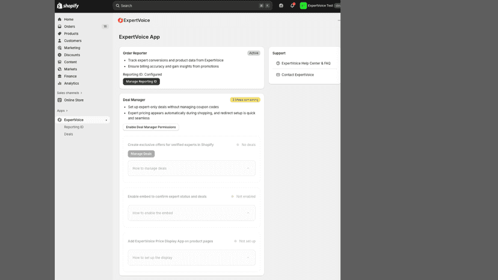Open the notifications bell icon
498x280 pixels.
coord(292,5)
